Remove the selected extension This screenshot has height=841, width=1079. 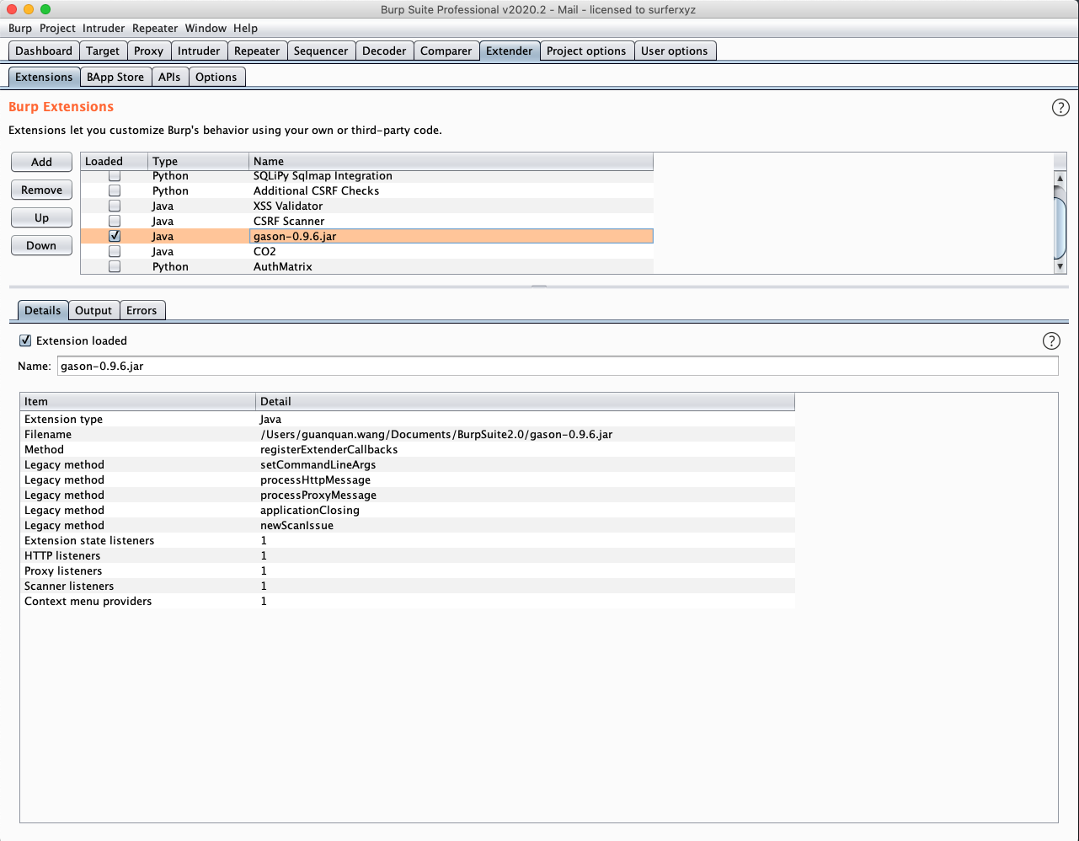[x=41, y=190]
